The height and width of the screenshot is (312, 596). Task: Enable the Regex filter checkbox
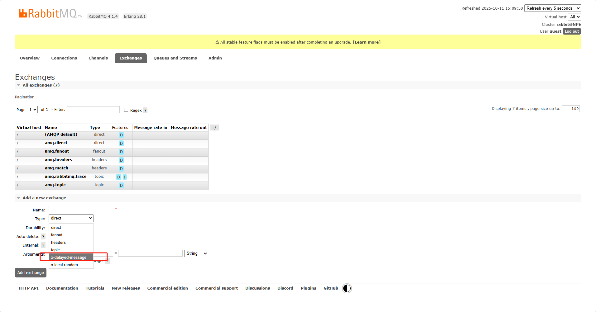tap(126, 110)
